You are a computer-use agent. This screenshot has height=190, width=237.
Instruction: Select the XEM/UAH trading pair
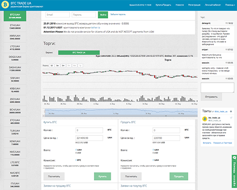15,142
